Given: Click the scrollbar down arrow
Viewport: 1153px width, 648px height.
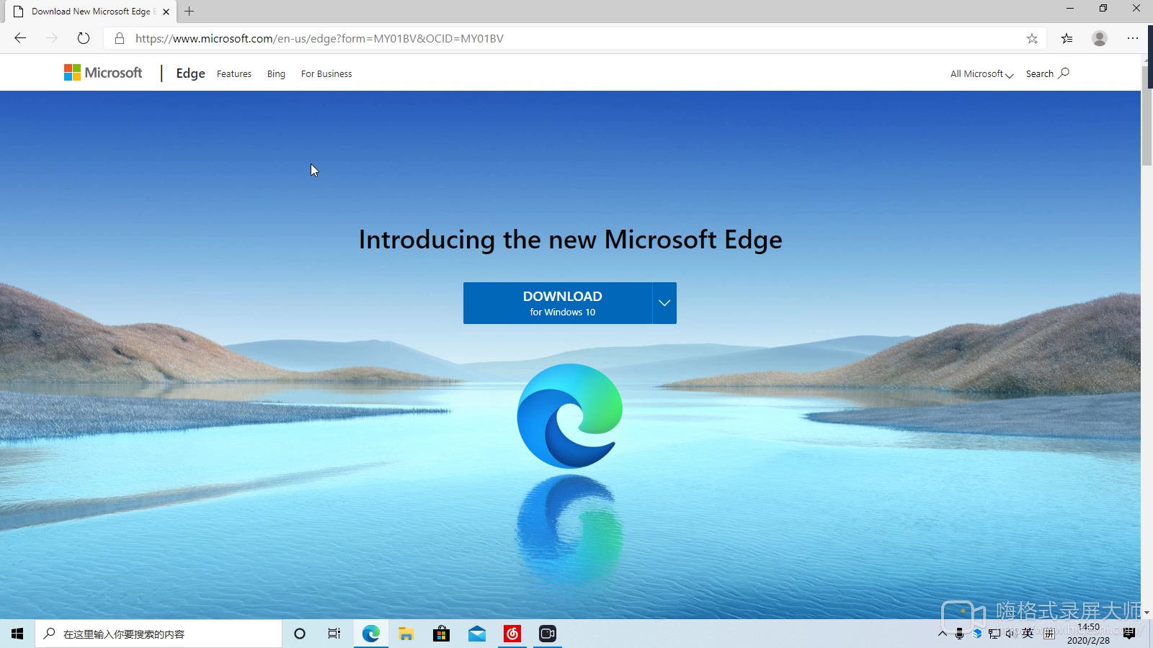Looking at the screenshot, I should pos(1147,613).
